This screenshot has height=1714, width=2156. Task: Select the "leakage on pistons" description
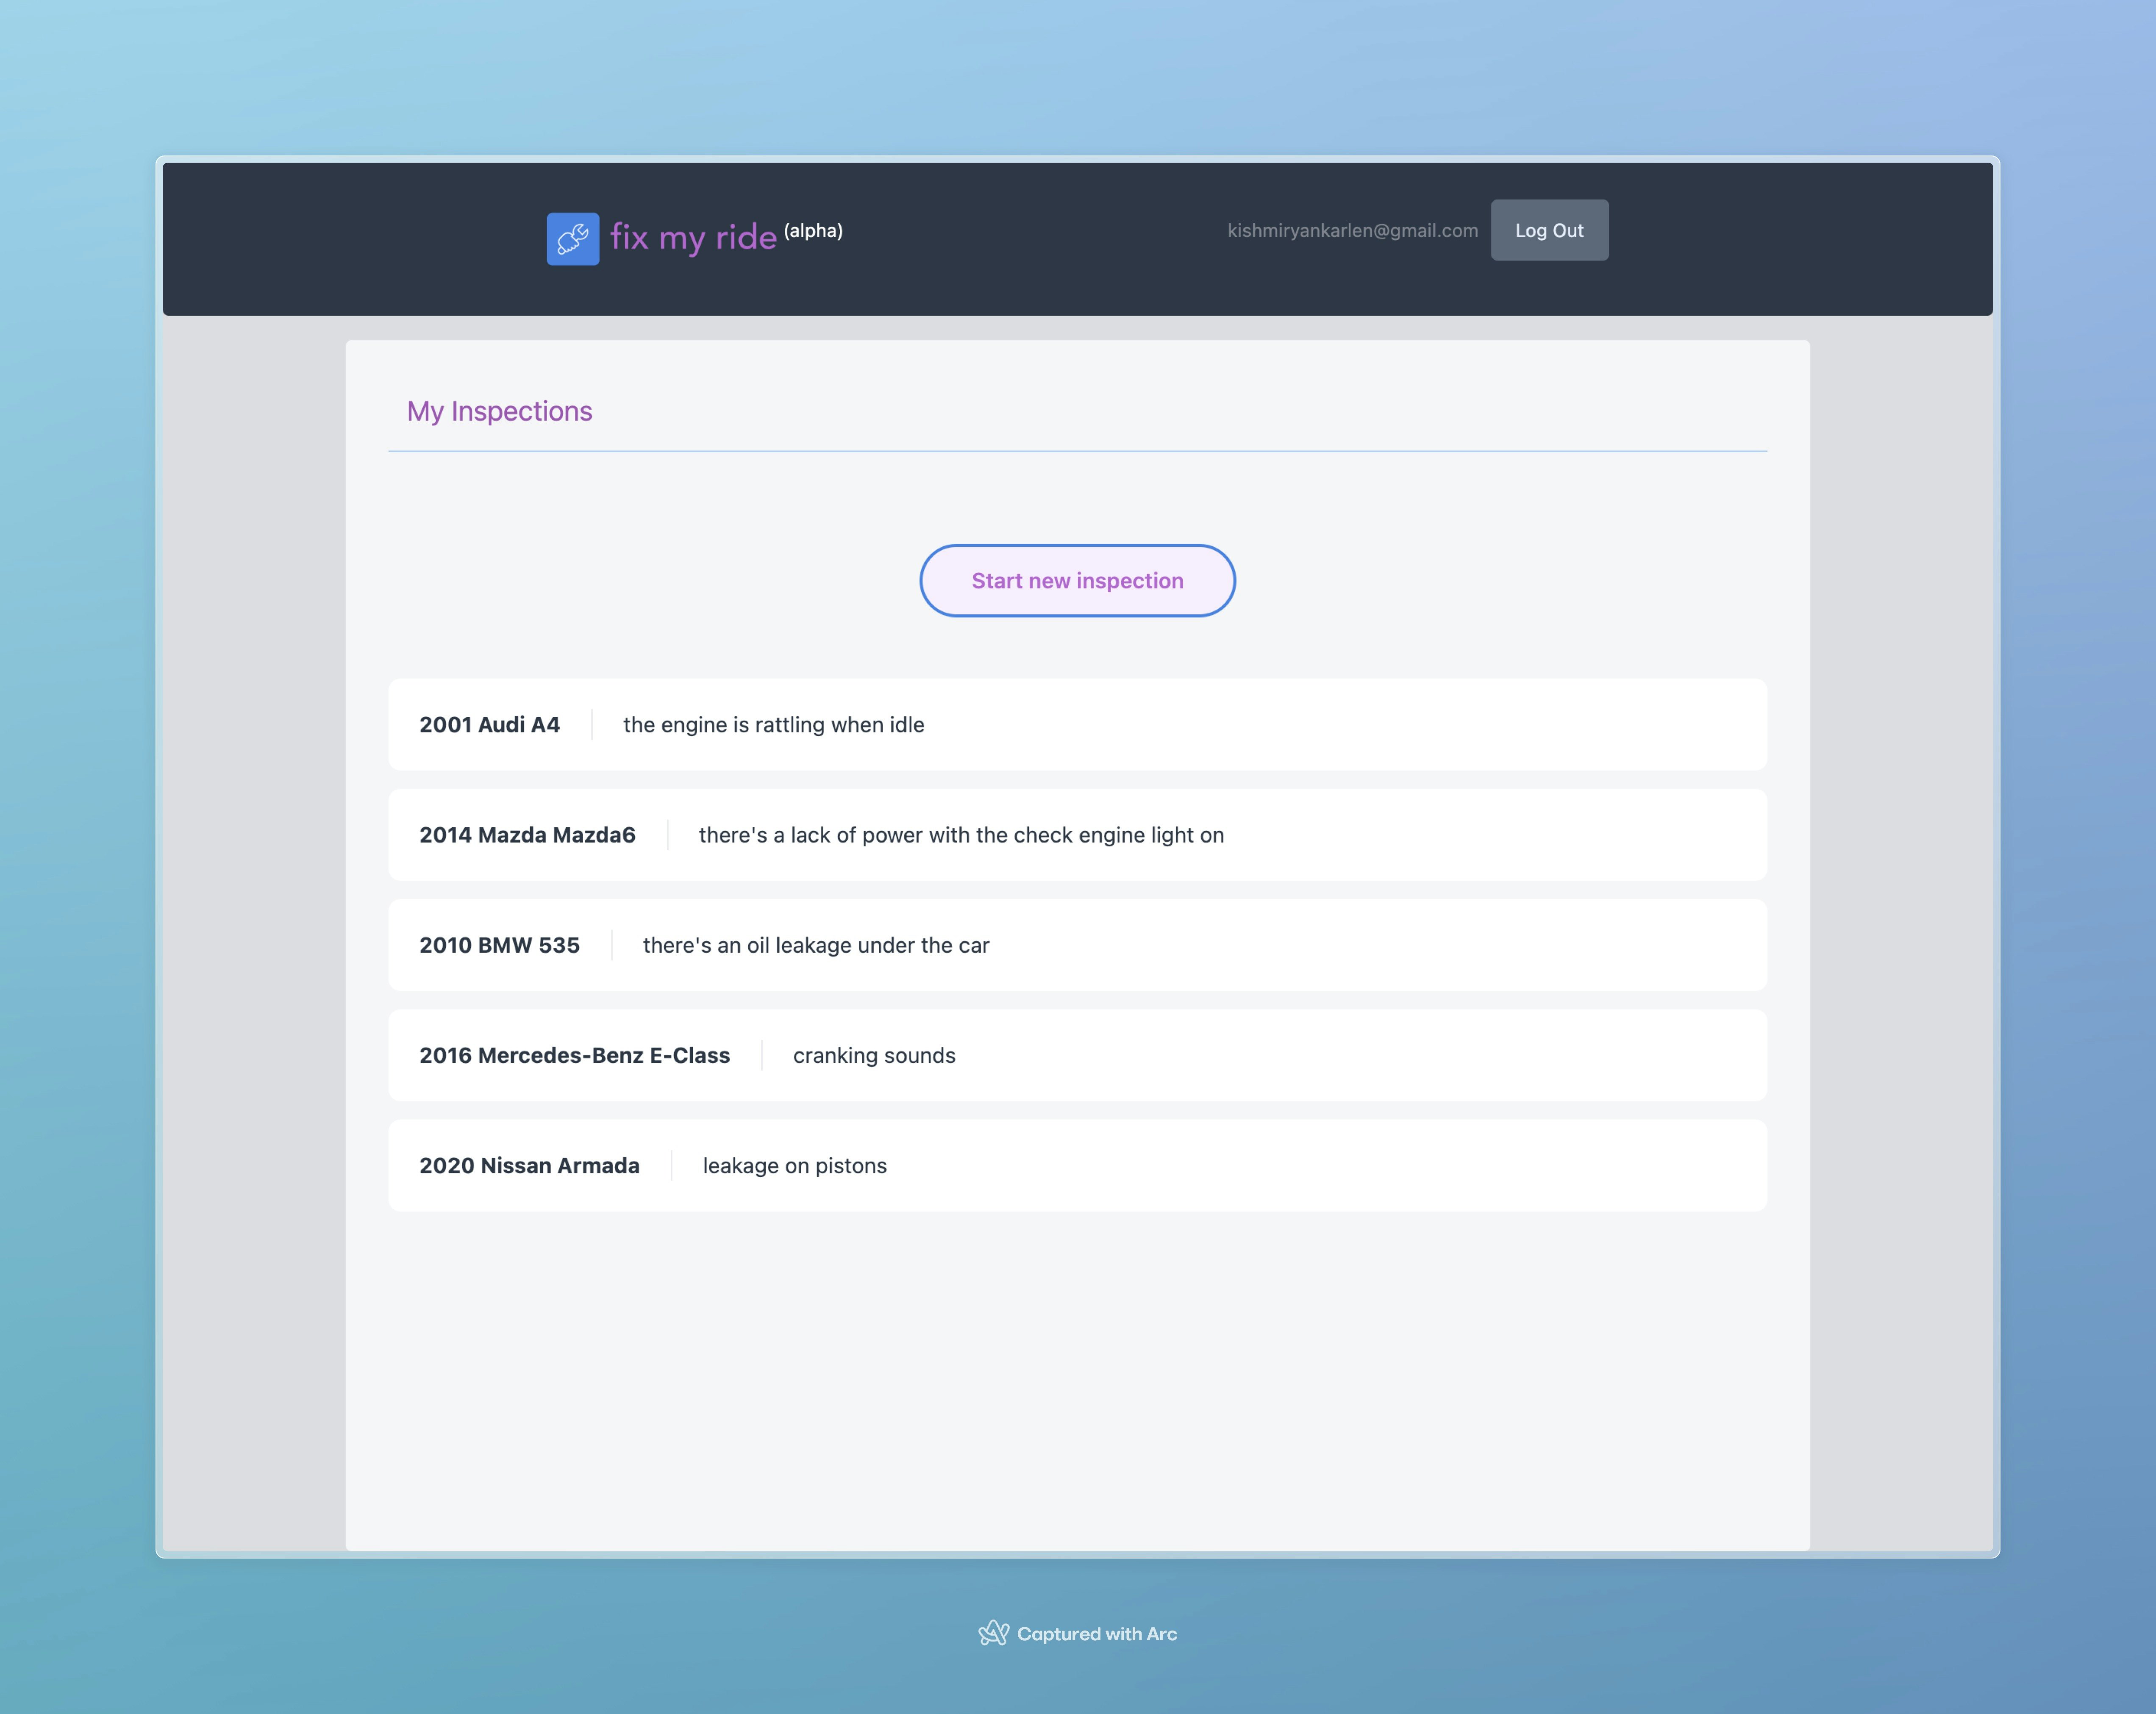pyautogui.click(x=794, y=1166)
